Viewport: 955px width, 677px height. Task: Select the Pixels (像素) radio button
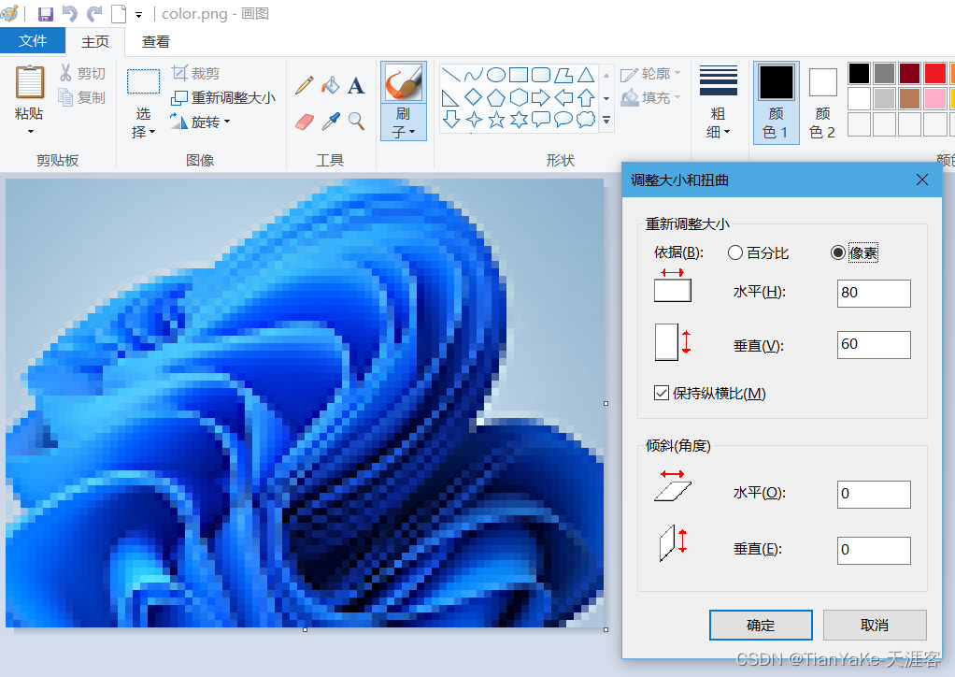pos(838,252)
